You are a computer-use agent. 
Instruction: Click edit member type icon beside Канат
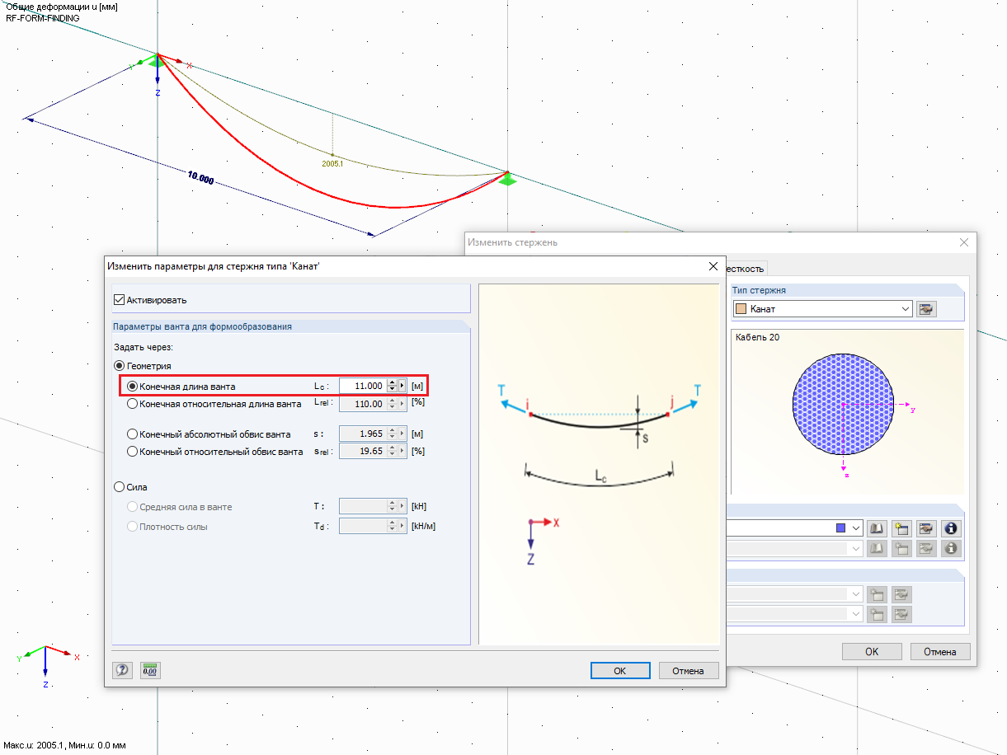926,309
